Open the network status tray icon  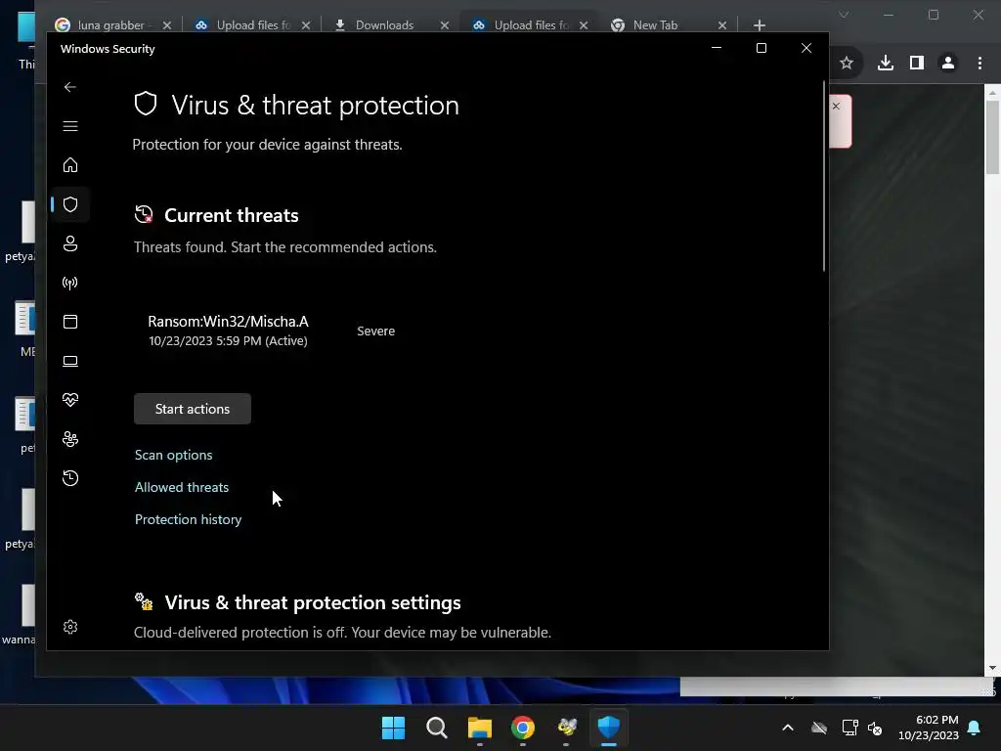[849, 728]
